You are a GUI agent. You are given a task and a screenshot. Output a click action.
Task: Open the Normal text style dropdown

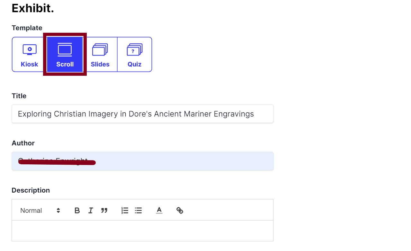(40, 211)
